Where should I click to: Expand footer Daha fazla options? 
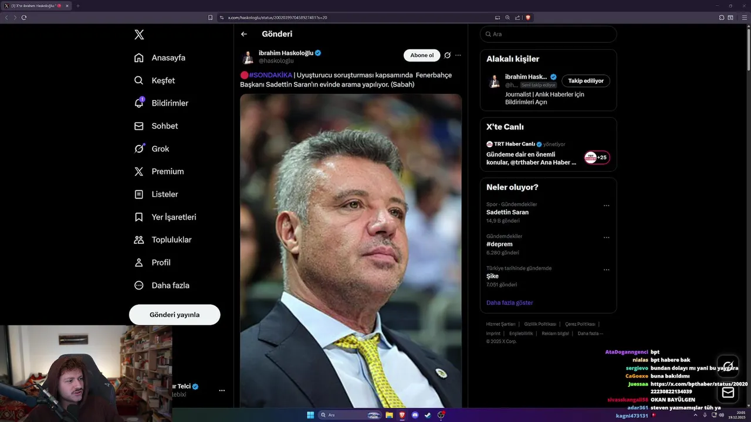(590, 333)
